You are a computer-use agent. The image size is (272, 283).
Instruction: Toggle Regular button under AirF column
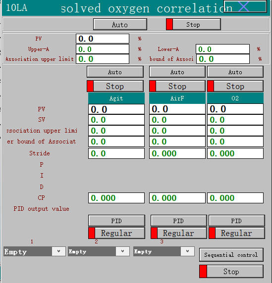pyautogui.click(x=178, y=233)
